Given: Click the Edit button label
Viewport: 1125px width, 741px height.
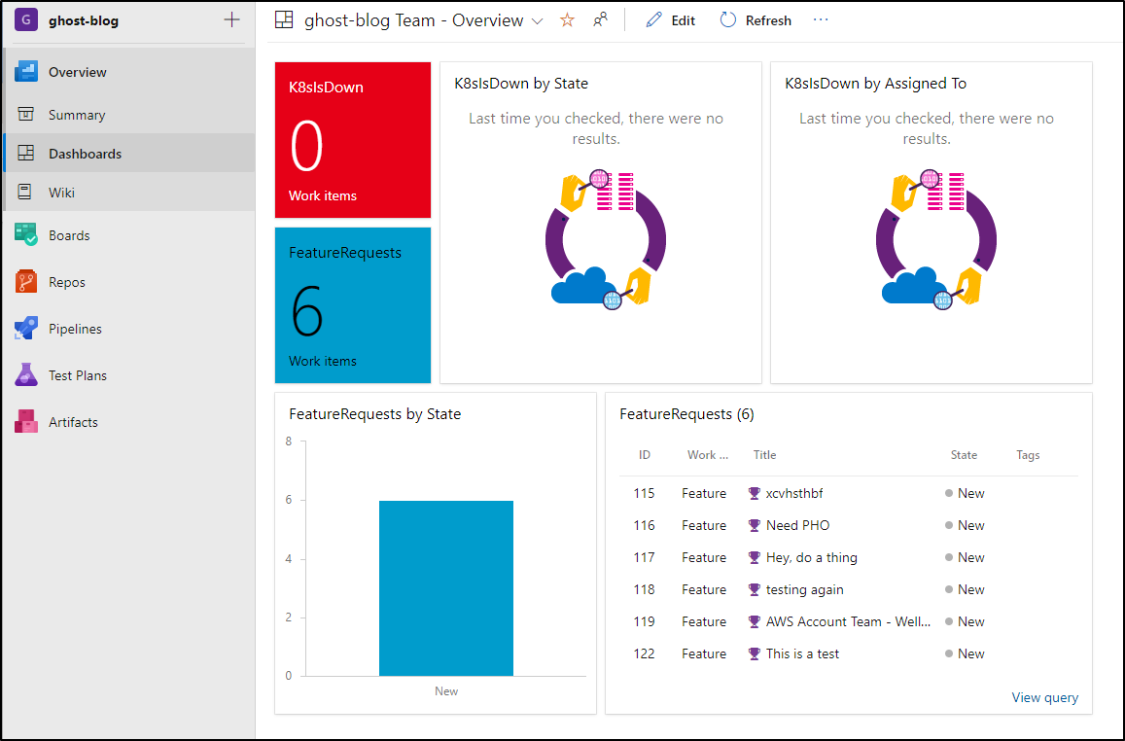Looking at the screenshot, I should click(683, 20).
